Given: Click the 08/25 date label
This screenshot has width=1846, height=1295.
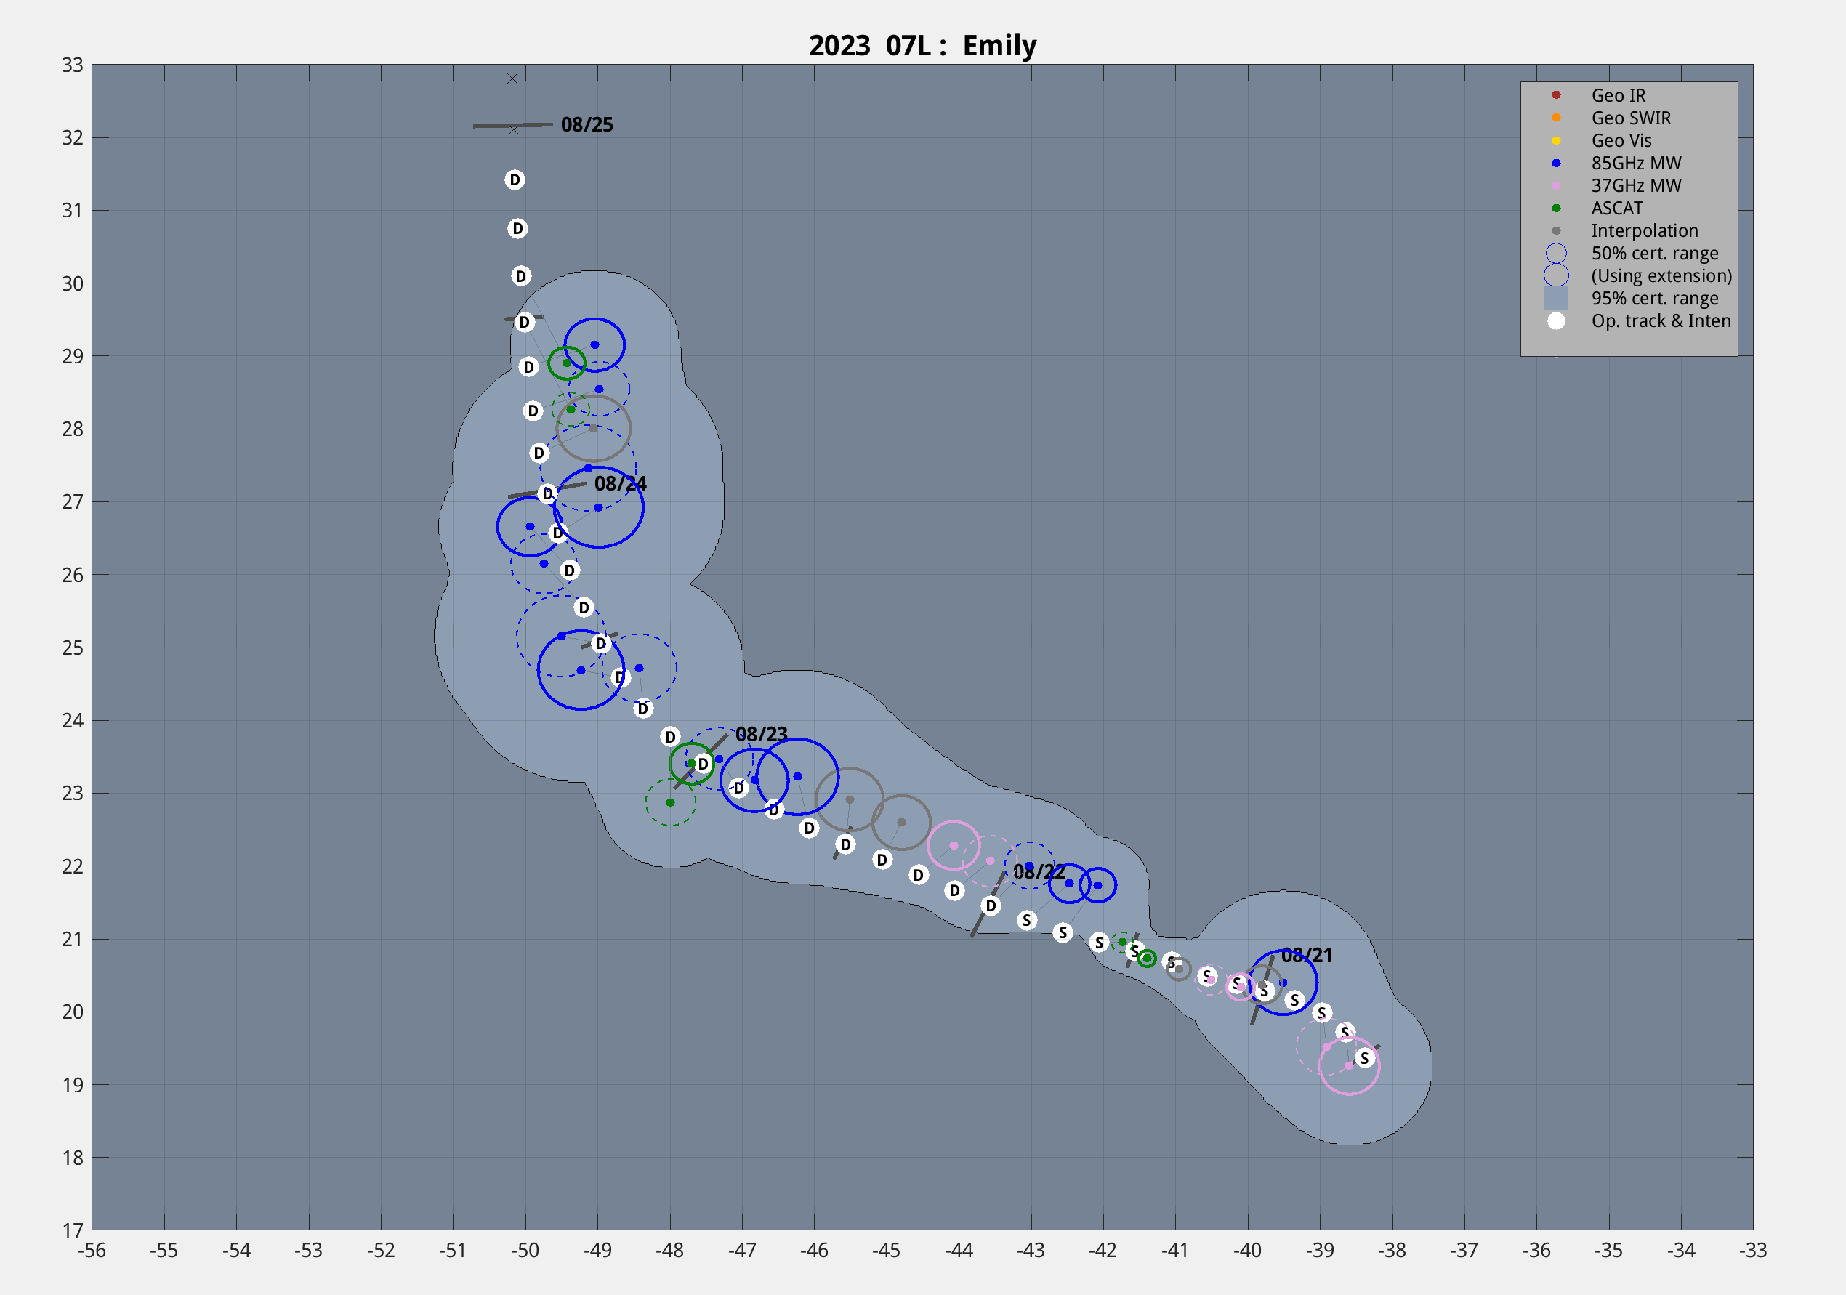Looking at the screenshot, I should [586, 124].
